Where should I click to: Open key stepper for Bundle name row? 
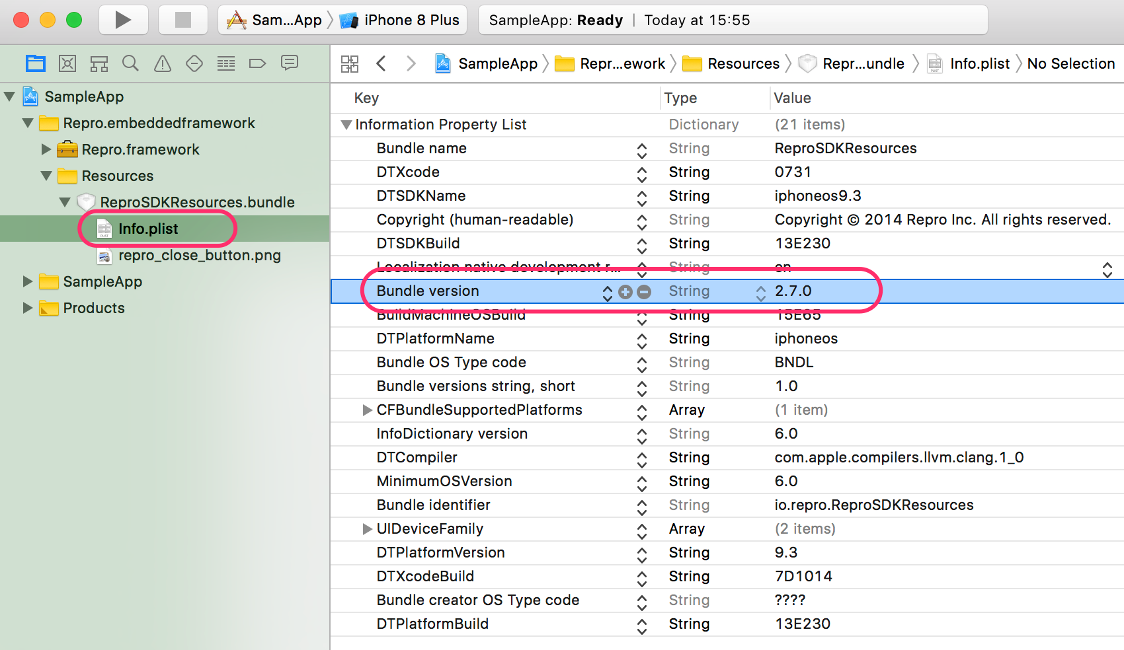coord(642,151)
